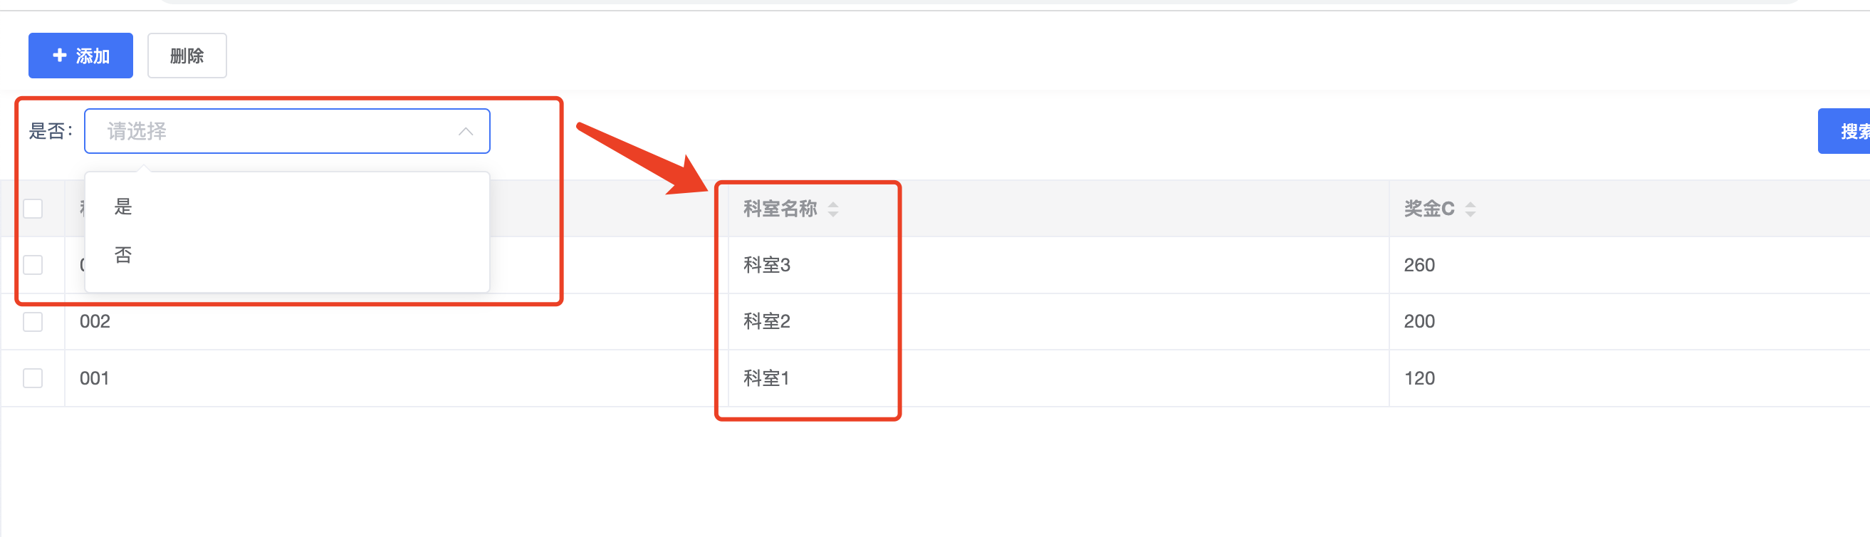This screenshot has width=1870, height=537.
Task: Sort 奖金C descending with the down caret
Action: (1470, 214)
